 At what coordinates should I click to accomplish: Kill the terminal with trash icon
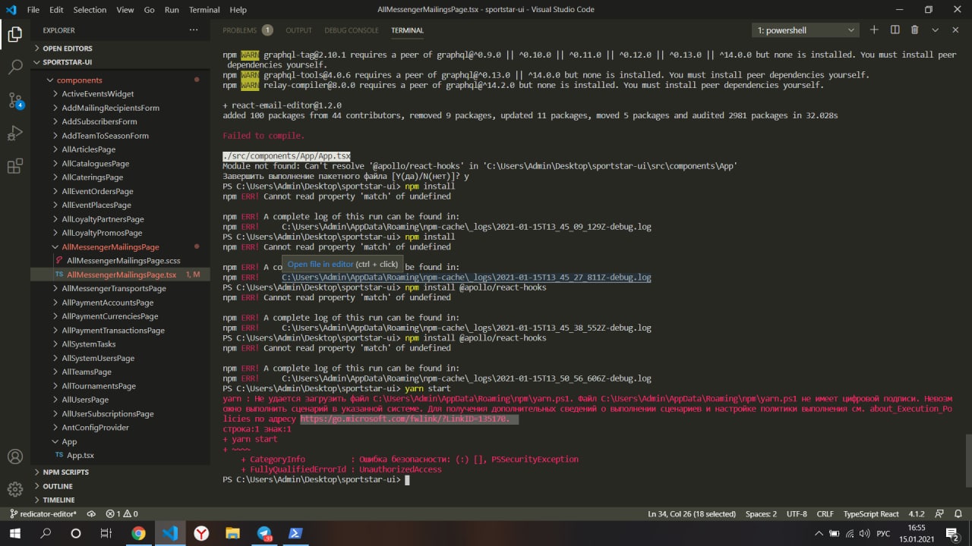914,30
